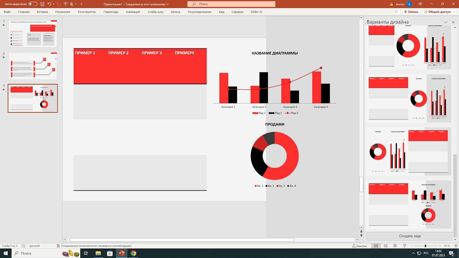
Task: Click the accessibility check status in status bar
Action: (x=94, y=246)
